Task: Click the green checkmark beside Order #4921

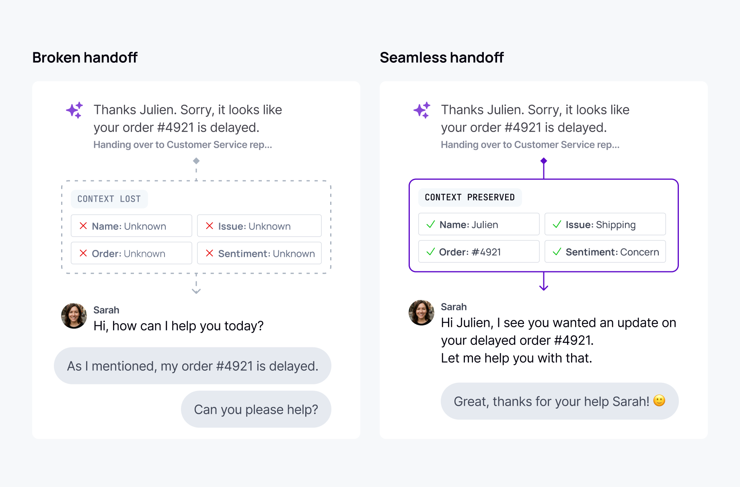Action: pos(430,252)
